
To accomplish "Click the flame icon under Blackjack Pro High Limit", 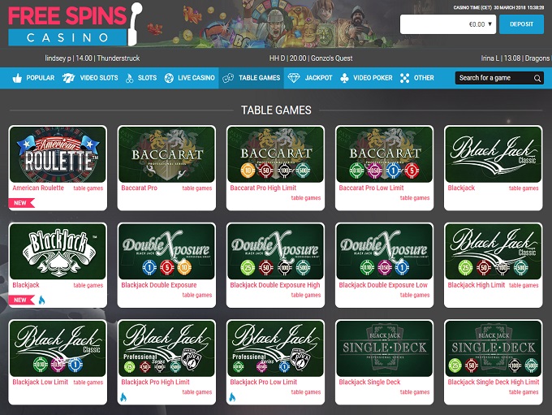I will (x=123, y=397).
